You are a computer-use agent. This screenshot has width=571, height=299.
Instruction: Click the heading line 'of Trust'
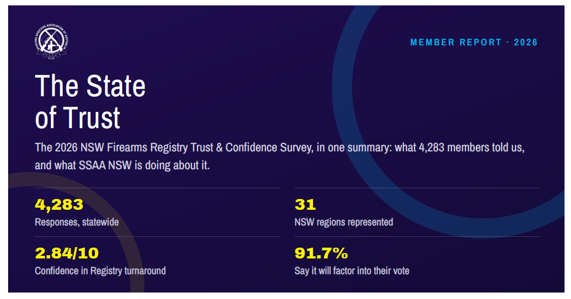coord(77,118)
